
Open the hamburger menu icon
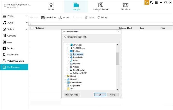(156, 2)
